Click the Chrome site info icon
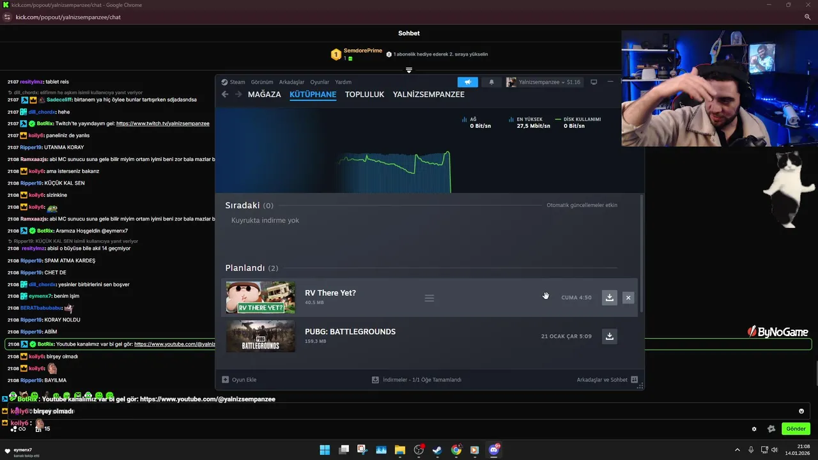 [x=8, y=17]
